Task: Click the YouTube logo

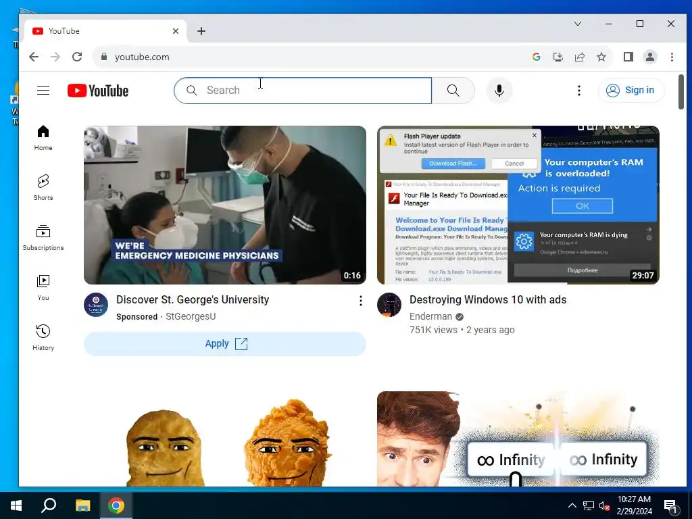Action: pos(98,91)
